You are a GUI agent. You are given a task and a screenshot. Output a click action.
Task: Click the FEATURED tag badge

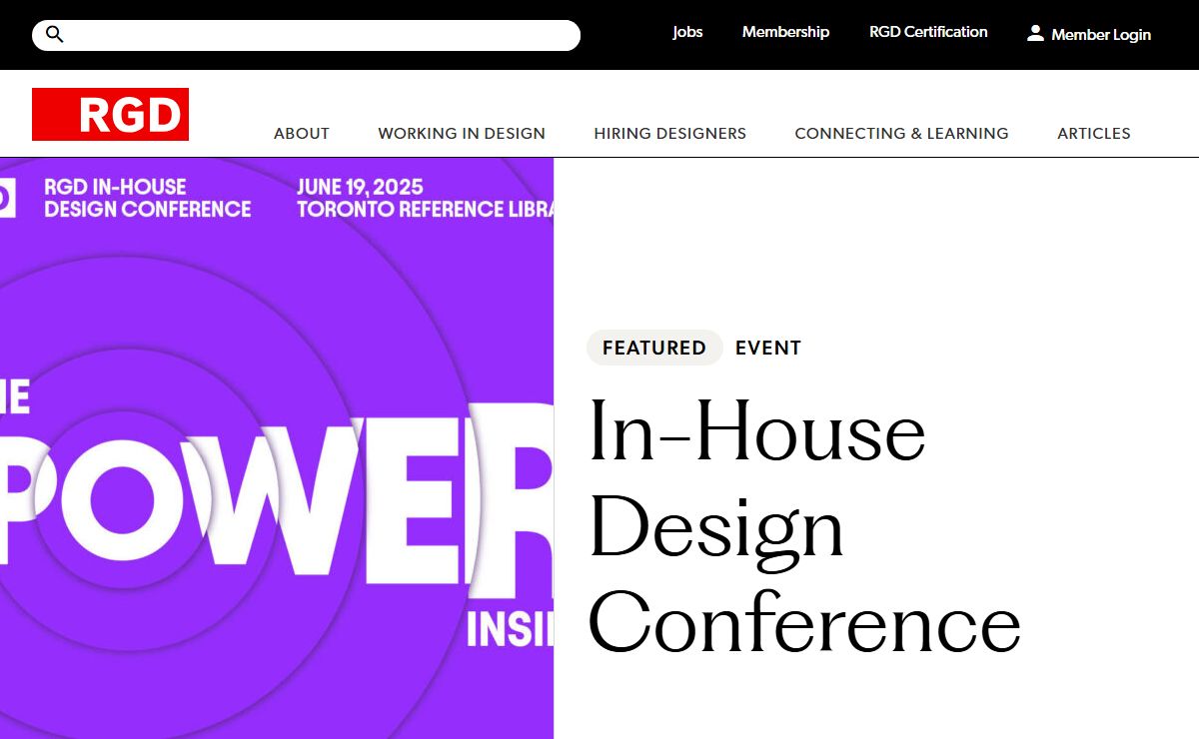pos(654,348)
